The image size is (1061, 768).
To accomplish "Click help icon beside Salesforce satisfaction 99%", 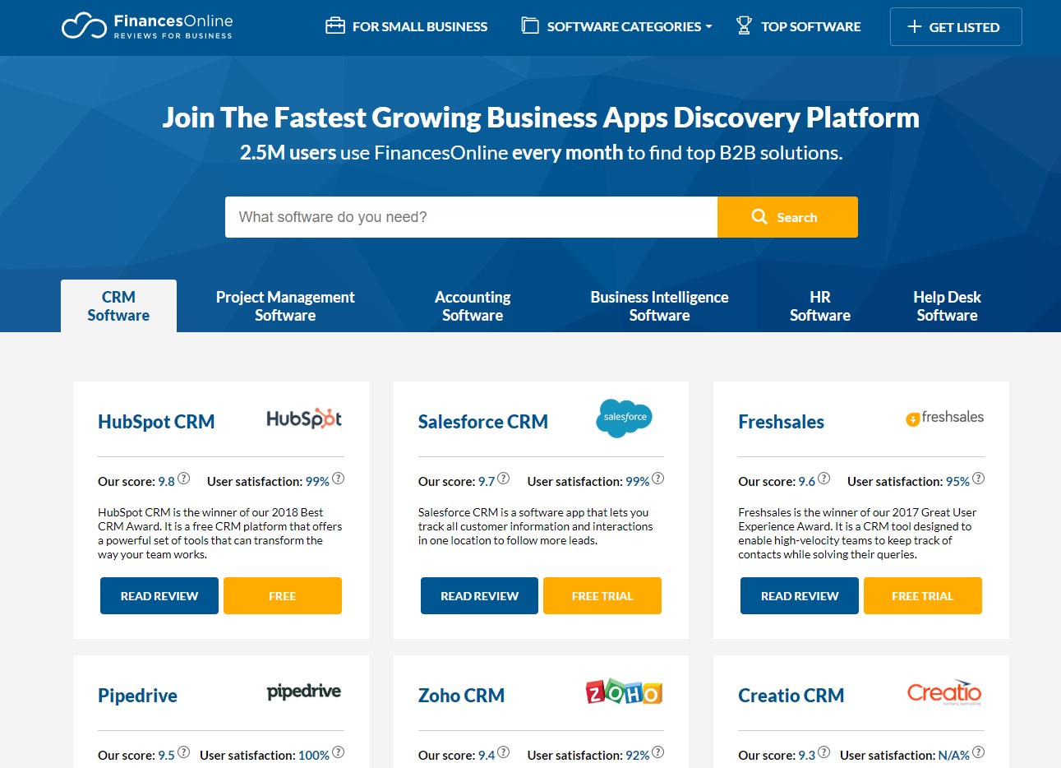I will click(658, 479).
